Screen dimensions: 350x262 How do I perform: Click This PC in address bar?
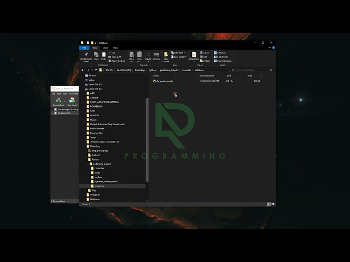(x=109, y=70)
